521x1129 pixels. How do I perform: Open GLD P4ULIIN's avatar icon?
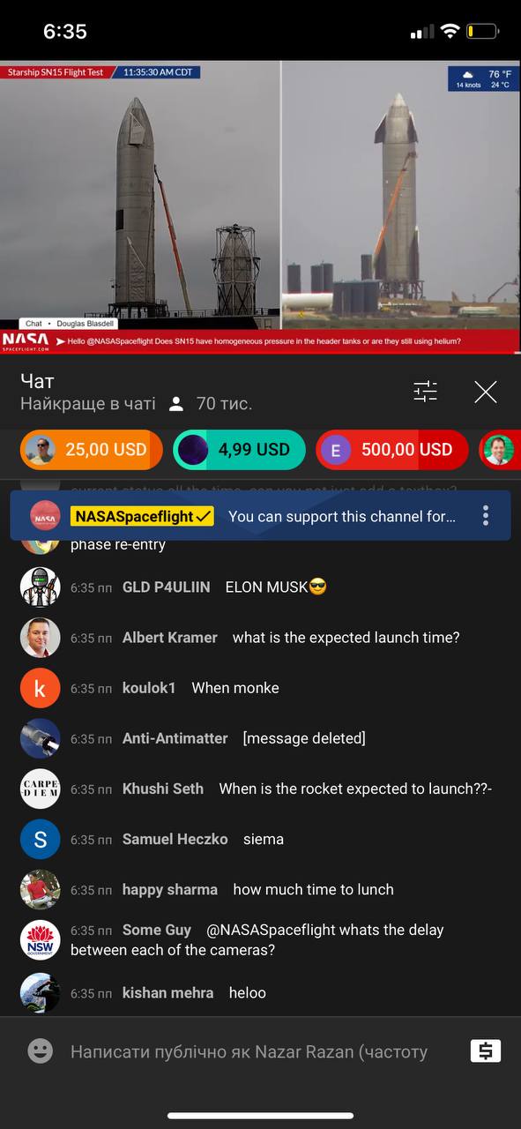click(41, 587)
